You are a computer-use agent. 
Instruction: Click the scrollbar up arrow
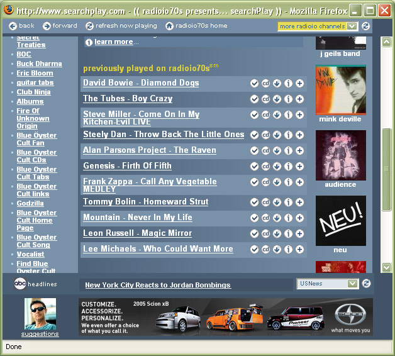click(386, 42)
